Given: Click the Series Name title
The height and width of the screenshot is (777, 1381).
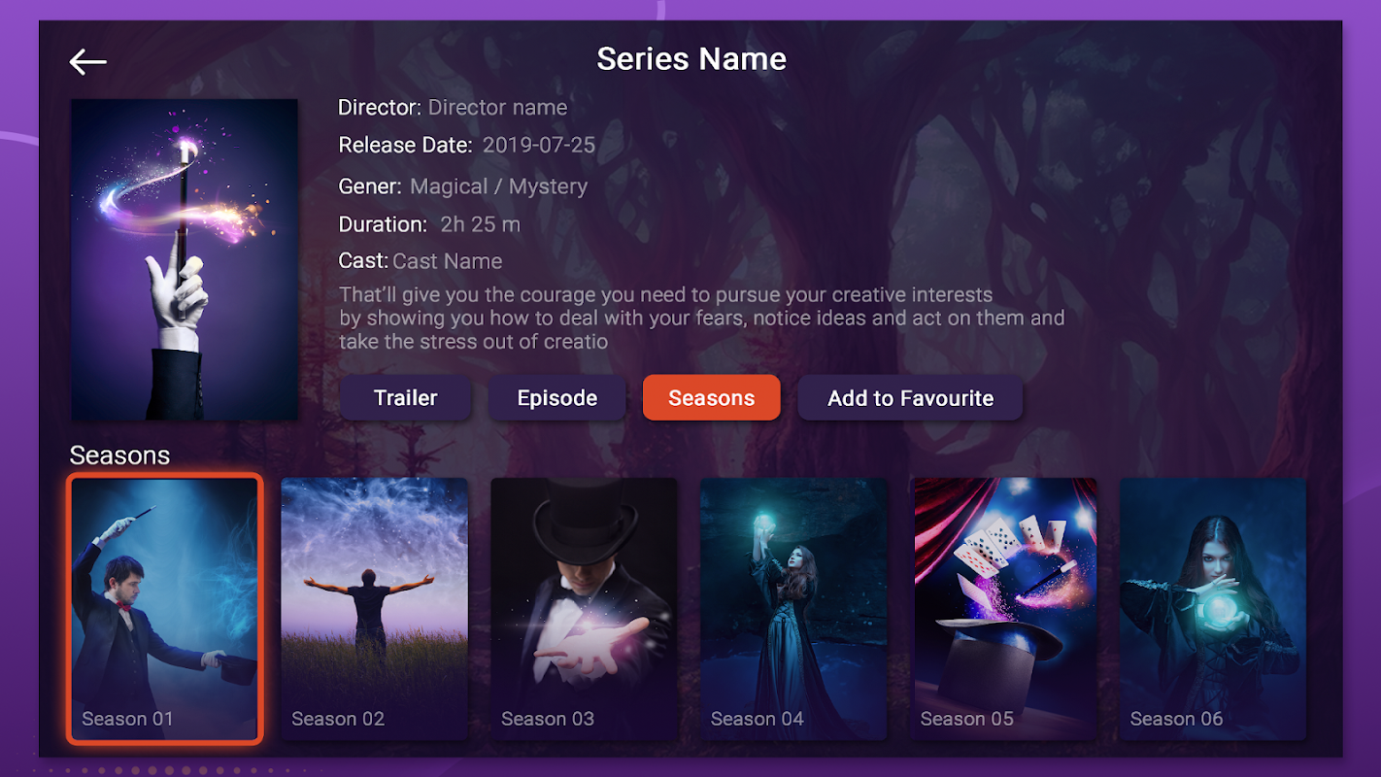Looking at the screenshot, I should point(691,59).
